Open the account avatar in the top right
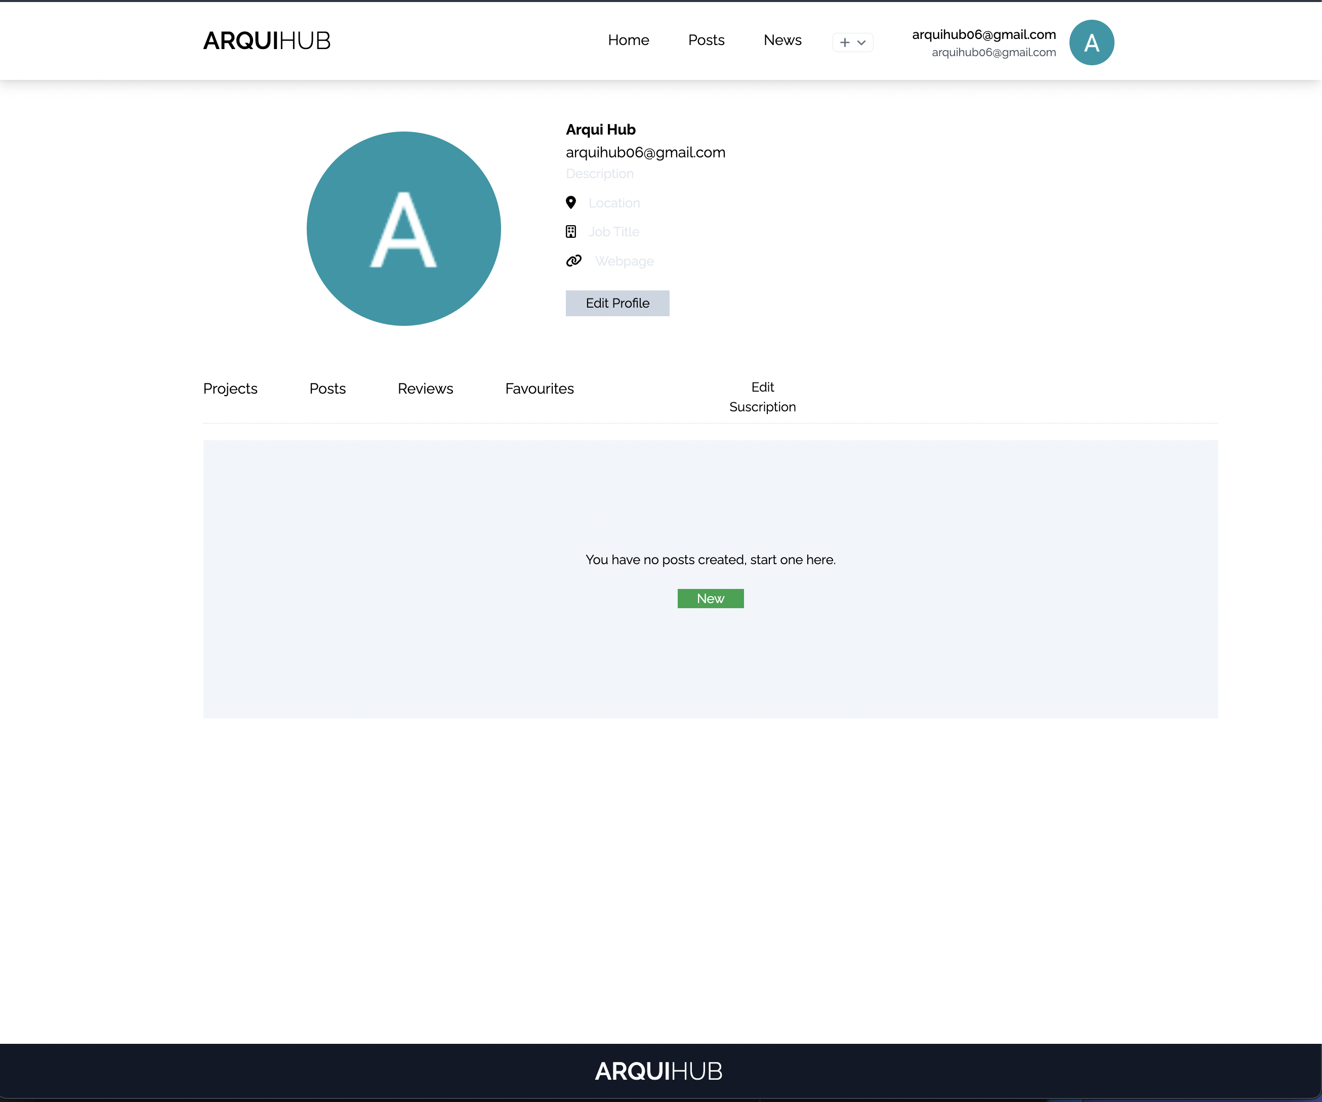The height and width of the screenshot is (1102, 1322). 1092,42
